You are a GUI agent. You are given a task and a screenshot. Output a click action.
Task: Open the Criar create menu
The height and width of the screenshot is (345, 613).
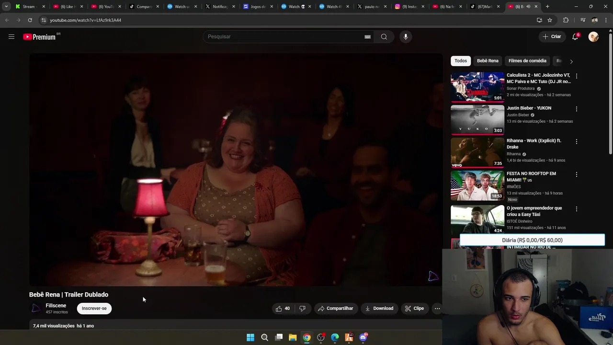552,37
